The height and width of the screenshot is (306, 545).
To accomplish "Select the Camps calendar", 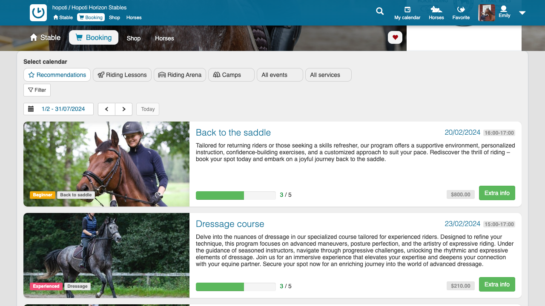I will [x=231, y=75].
